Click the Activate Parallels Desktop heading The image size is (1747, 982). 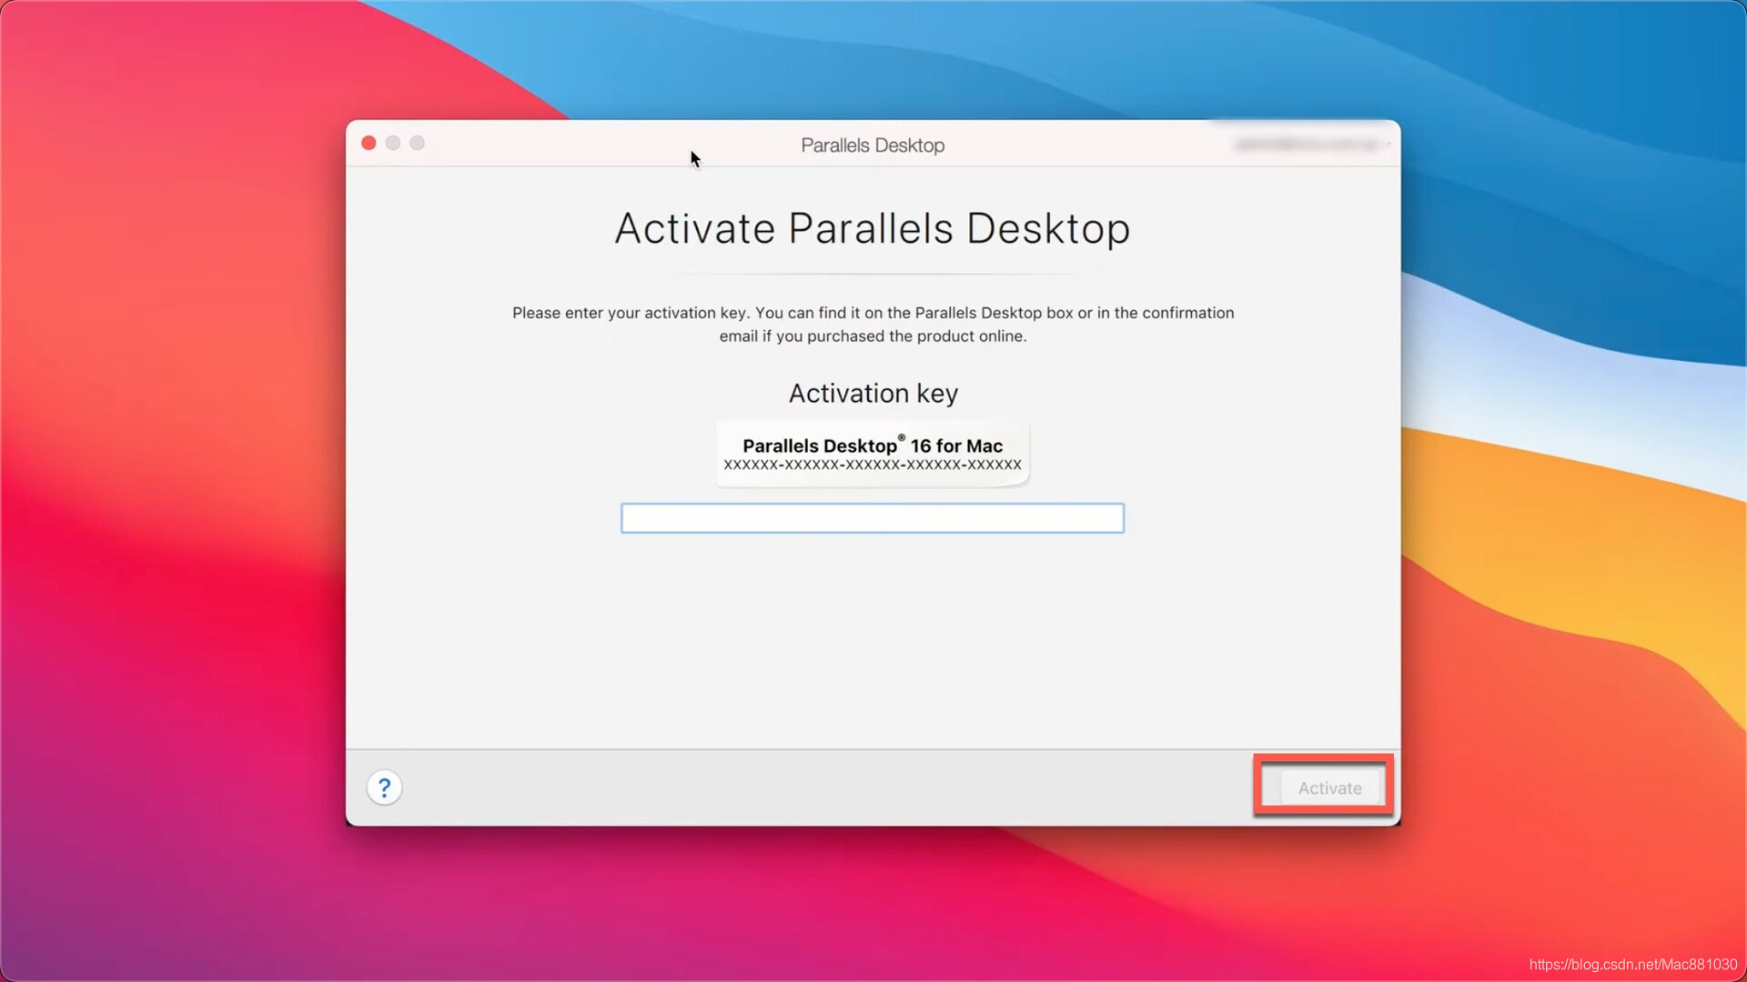coord(872,228)
